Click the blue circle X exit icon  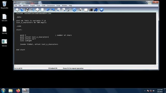click(101, 10)
